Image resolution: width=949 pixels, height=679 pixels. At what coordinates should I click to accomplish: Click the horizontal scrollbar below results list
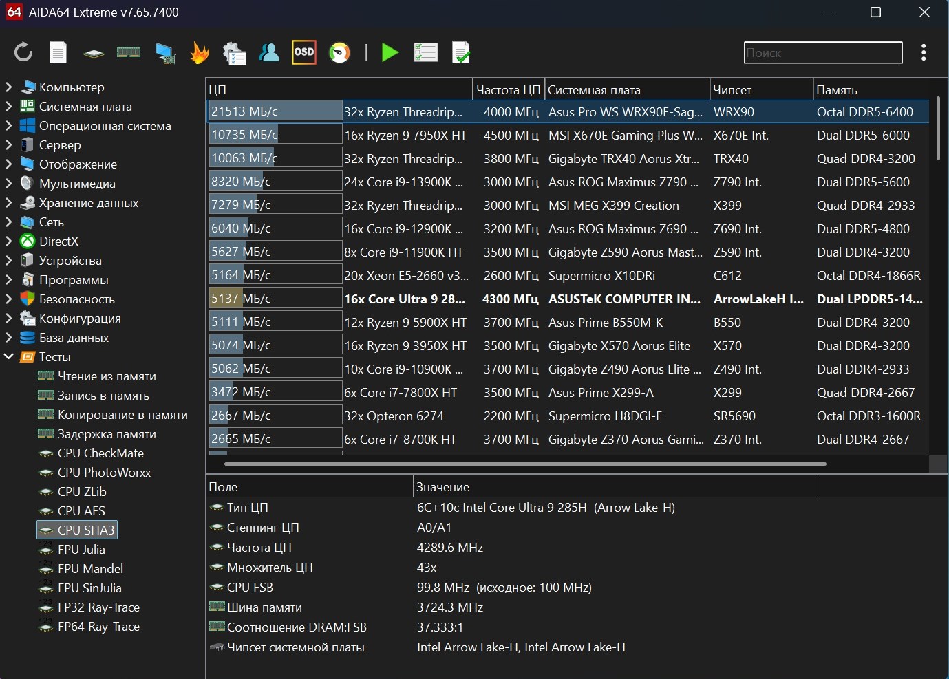526,464
